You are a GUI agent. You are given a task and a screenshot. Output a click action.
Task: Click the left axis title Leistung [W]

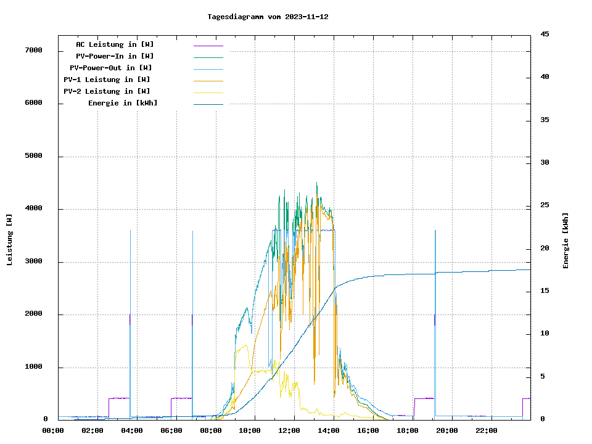tap(10, 240)
